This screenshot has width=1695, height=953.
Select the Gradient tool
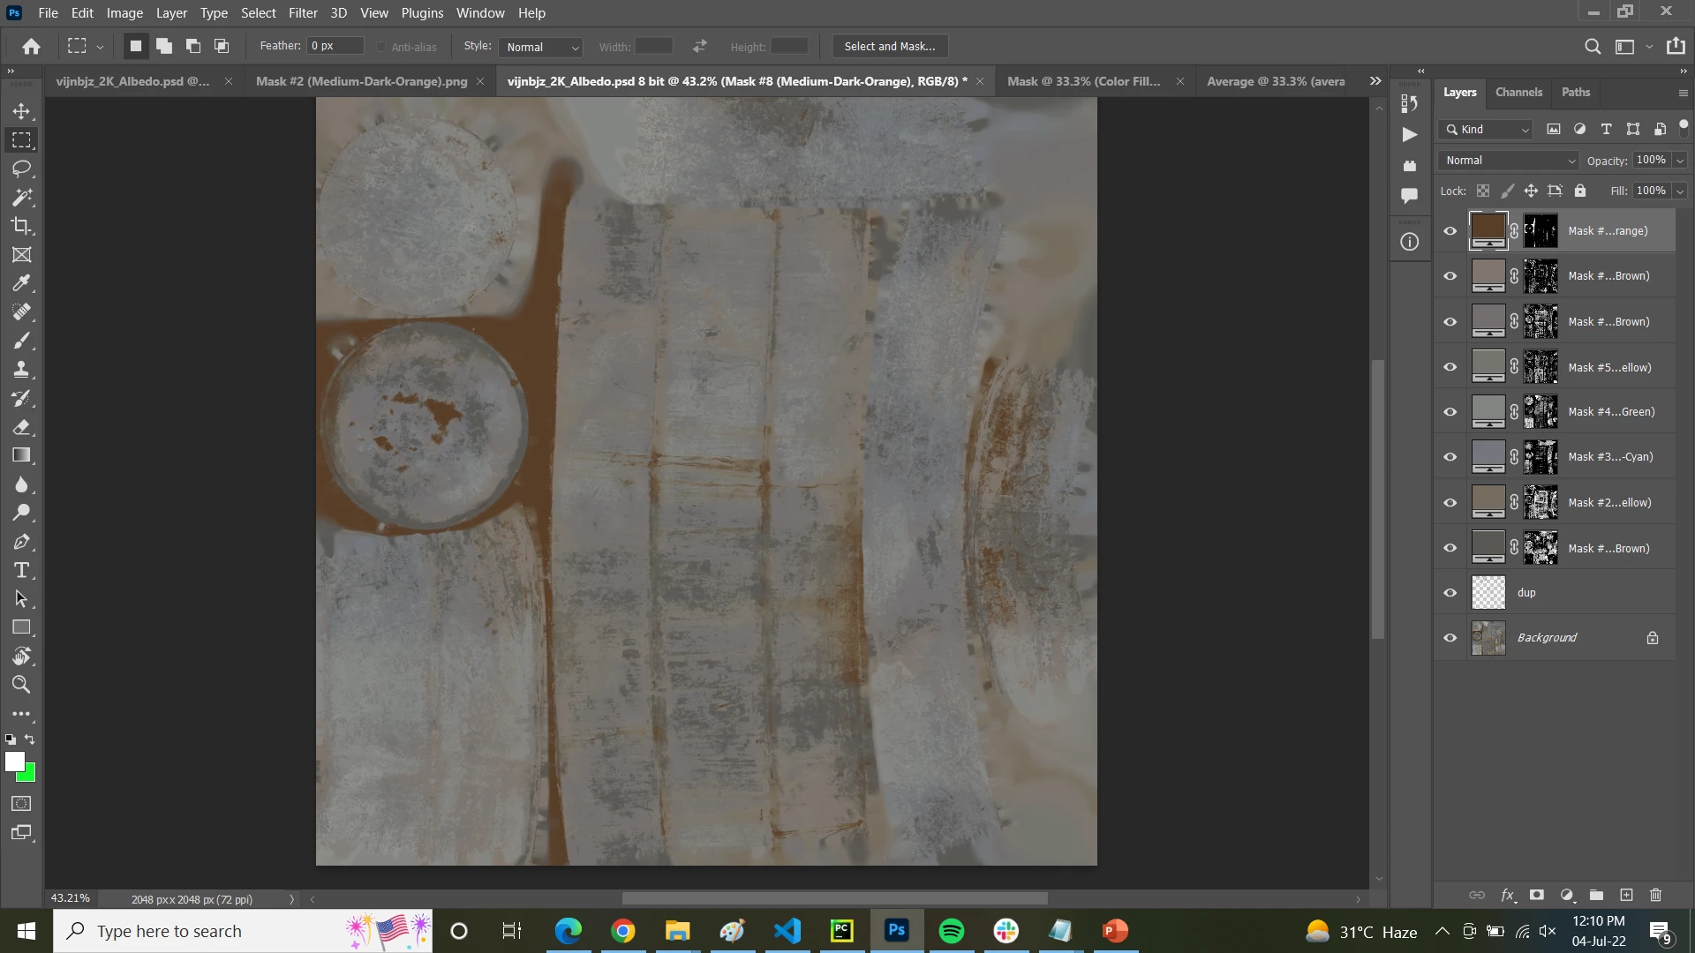21,455
